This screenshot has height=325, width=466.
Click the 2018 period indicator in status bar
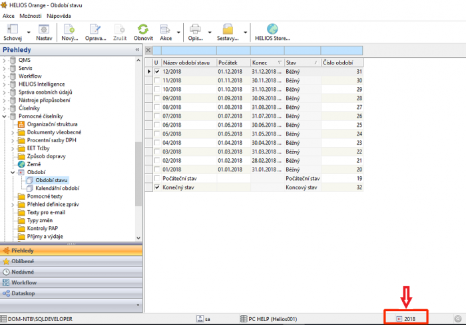pos(406,319)
